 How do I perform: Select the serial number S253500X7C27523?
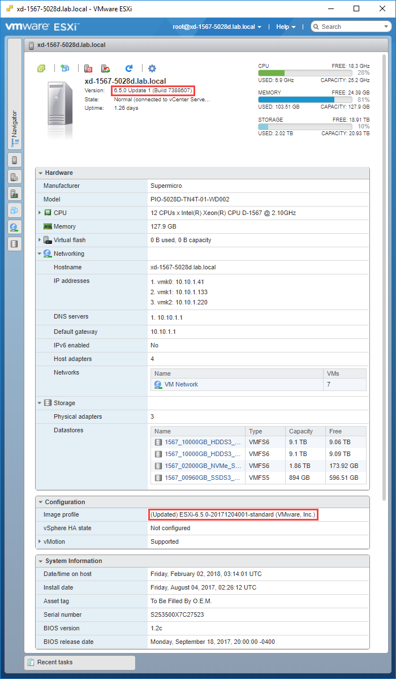[x=177, y=614]
